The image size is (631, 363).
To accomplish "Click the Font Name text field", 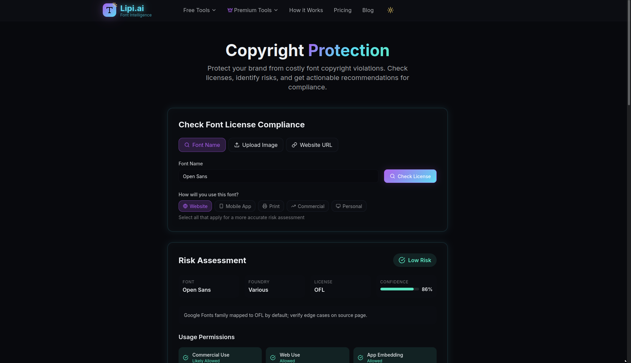I will pyautogui.click(x=278, y=176).
